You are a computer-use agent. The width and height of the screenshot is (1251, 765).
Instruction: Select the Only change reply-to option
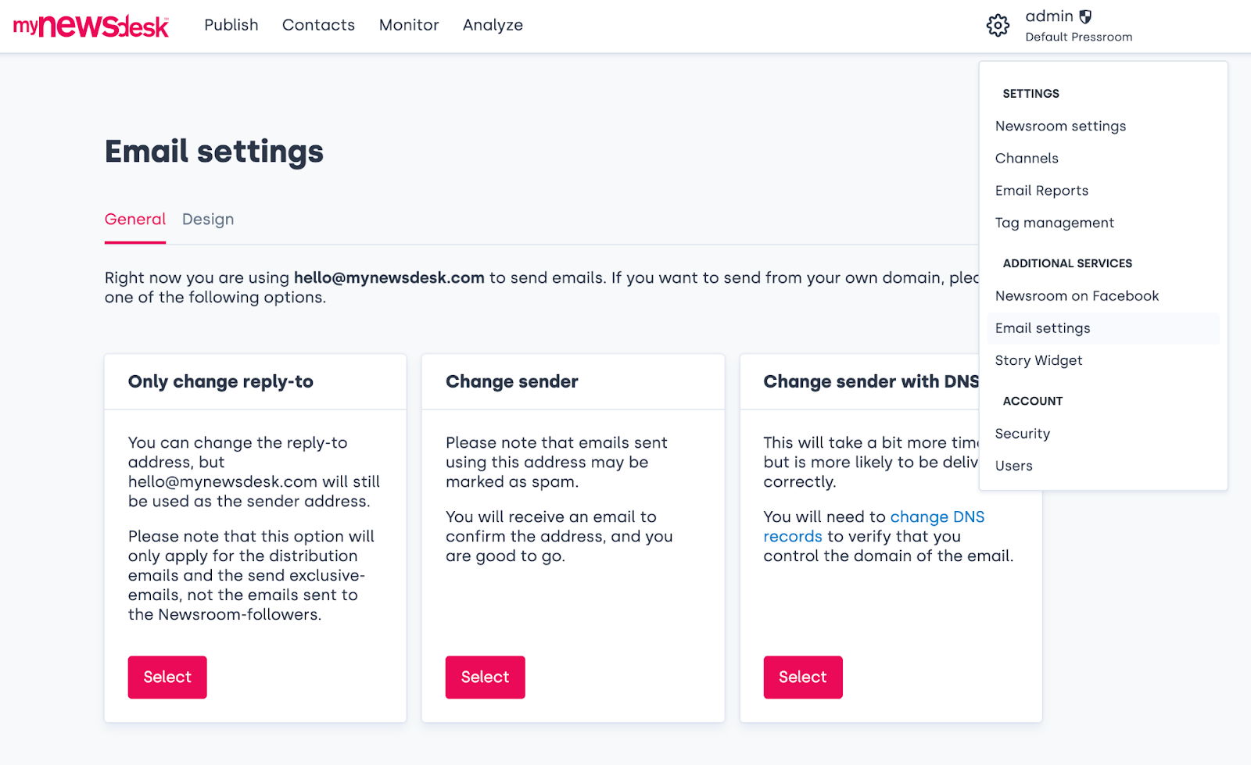[x=167, y=677]
